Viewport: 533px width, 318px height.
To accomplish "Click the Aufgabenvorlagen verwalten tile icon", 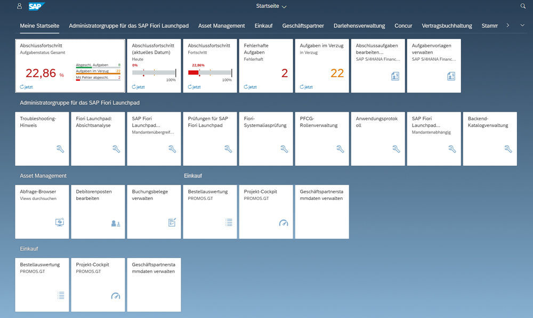I will [x=451, y=77].
